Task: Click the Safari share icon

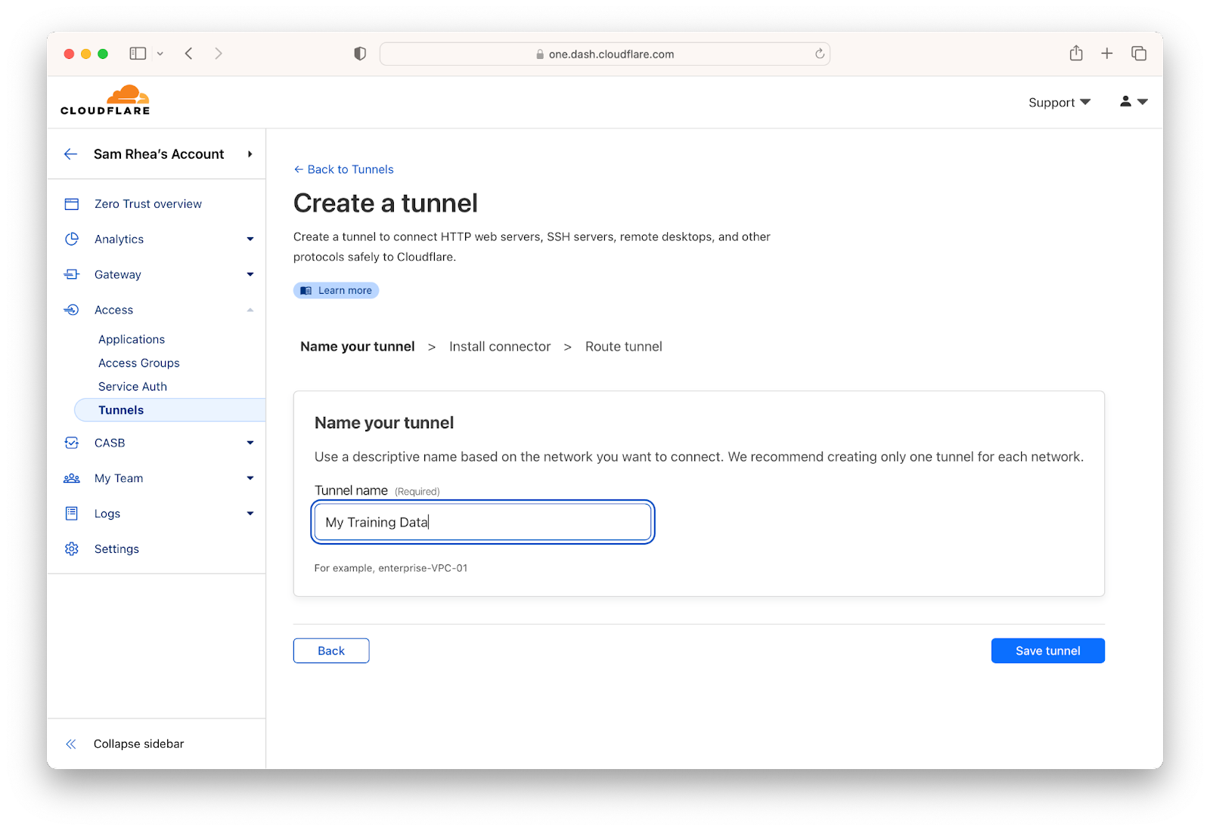Action: [1076, 53]
